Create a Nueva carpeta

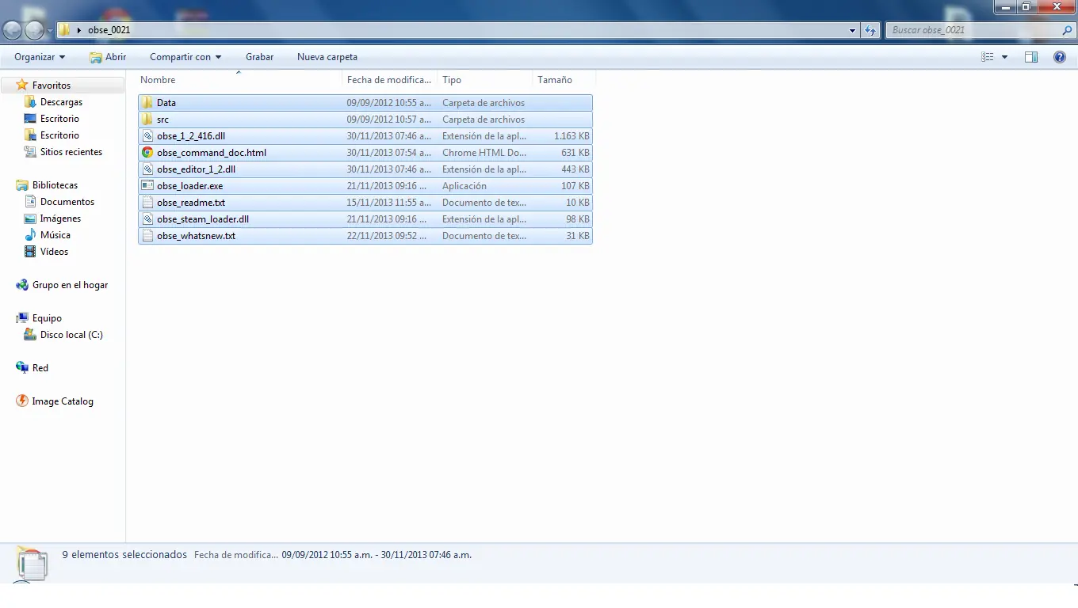[327, 57]
